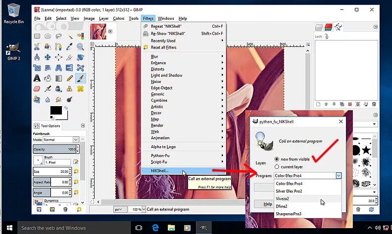Select the Perspective tool
Screen dimensions: 392x234
pos(59,68)
